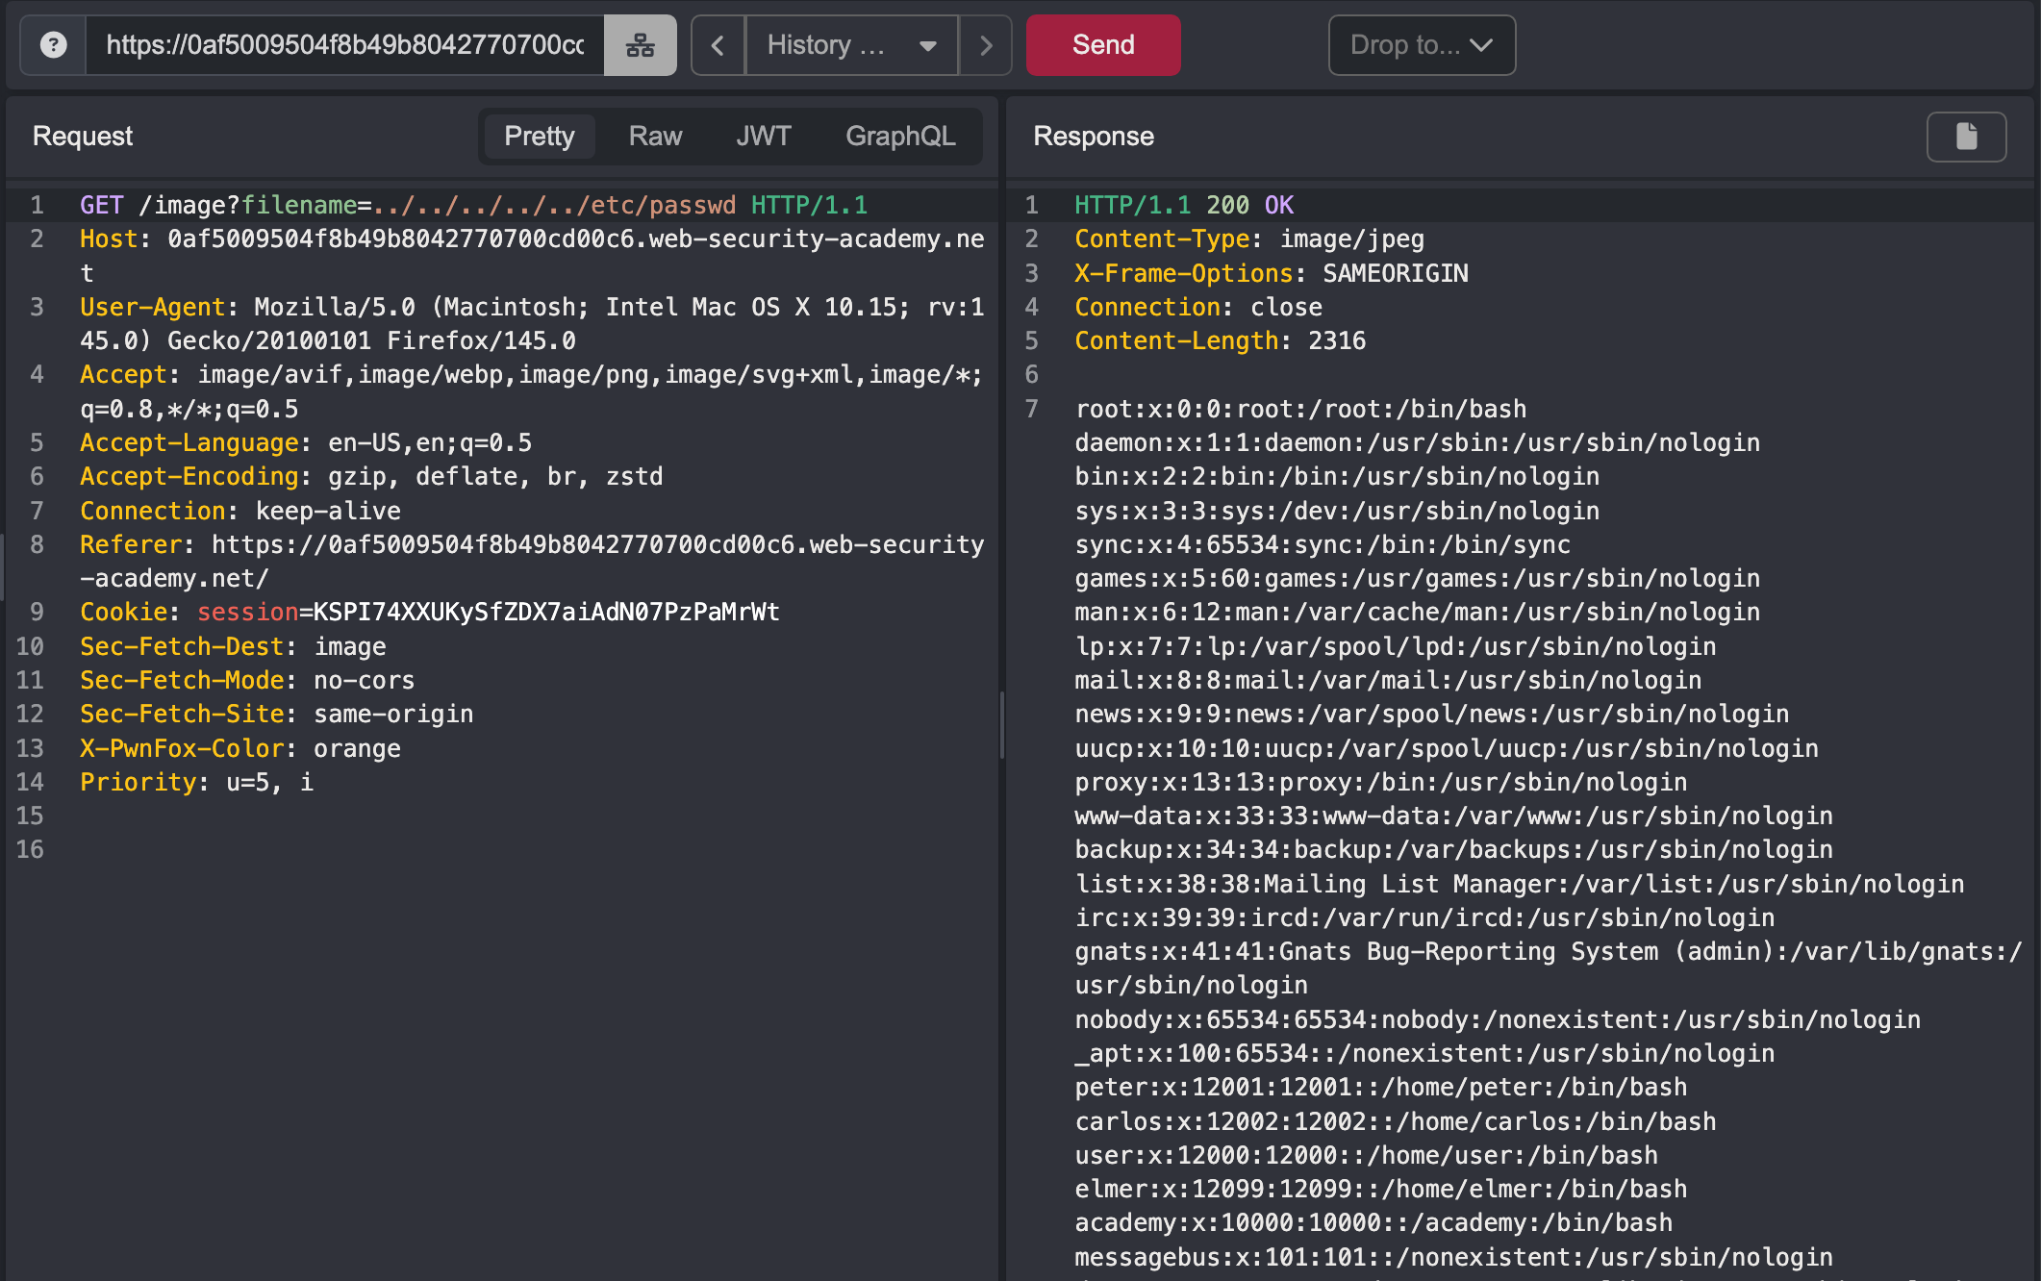The image size is (2041, 1281).
Task: Switch to the Raw view tab
Action: pyautogui.click(x=655, y=137)
